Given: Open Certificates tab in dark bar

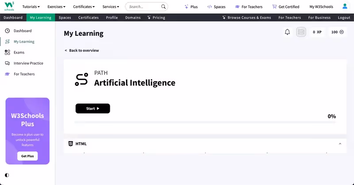Looking at the screenshot, I should [x=88, y=18].
